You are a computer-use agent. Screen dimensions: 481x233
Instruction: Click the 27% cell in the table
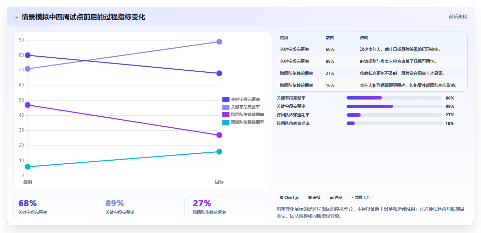click(x=330, y=73)
